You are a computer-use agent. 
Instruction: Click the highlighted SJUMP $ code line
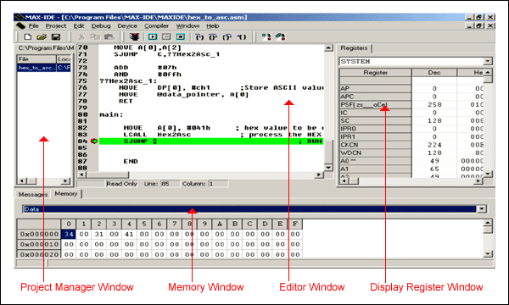click(211, 141)
